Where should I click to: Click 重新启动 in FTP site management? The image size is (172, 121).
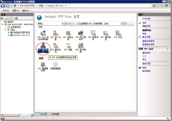click(146, 53)
